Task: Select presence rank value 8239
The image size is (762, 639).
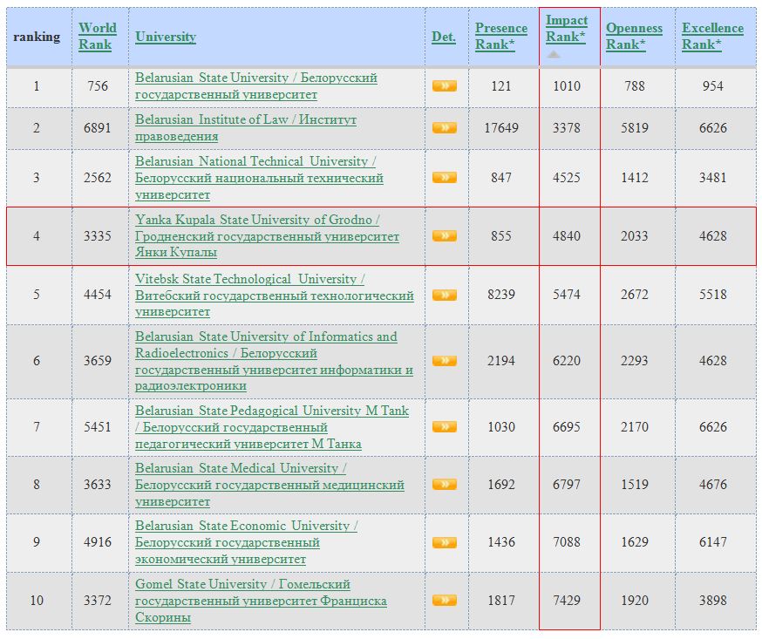Action: (501, 295)
